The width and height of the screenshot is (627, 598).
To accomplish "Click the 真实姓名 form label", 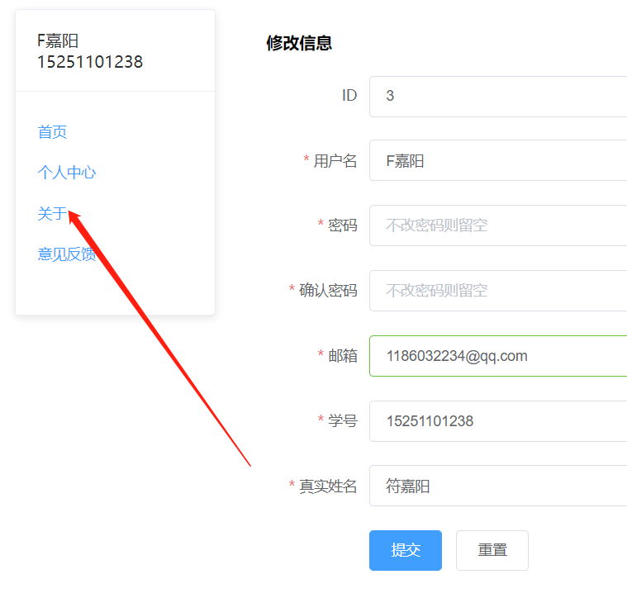I will 327,486.
